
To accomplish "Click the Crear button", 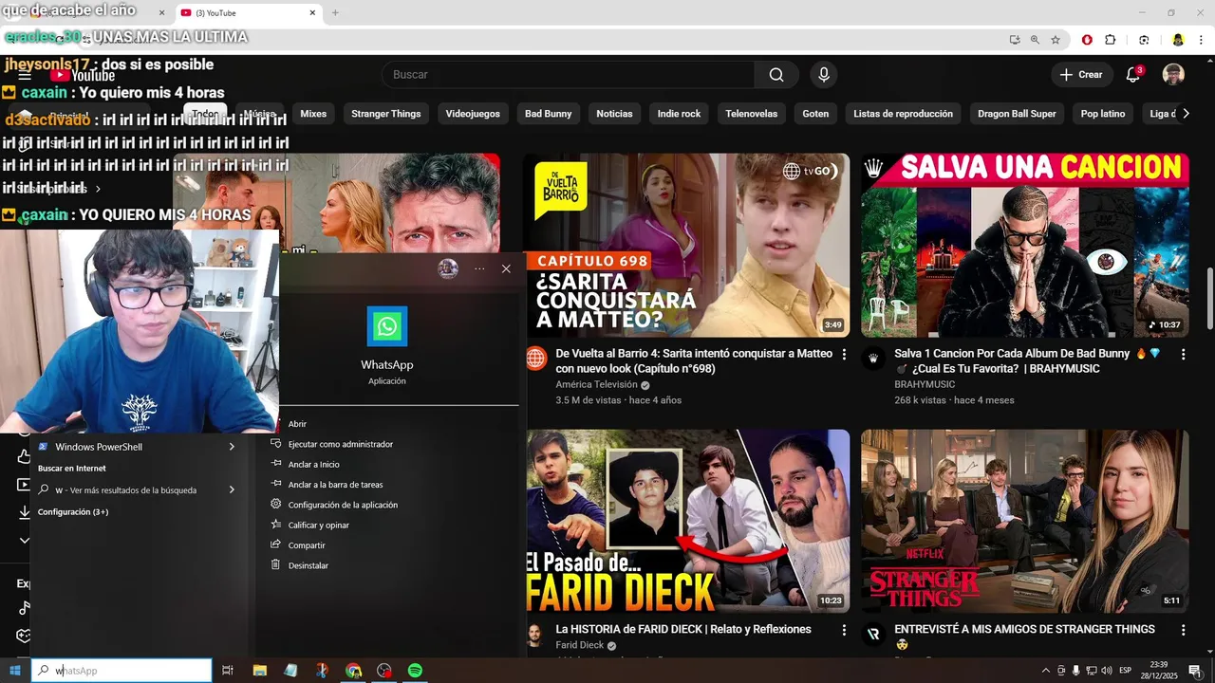I will [x=1081, y=75].
